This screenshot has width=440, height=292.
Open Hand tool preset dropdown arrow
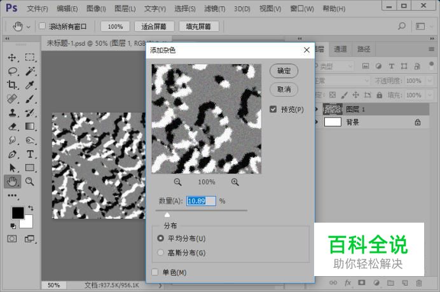click(x=29, y=27)
